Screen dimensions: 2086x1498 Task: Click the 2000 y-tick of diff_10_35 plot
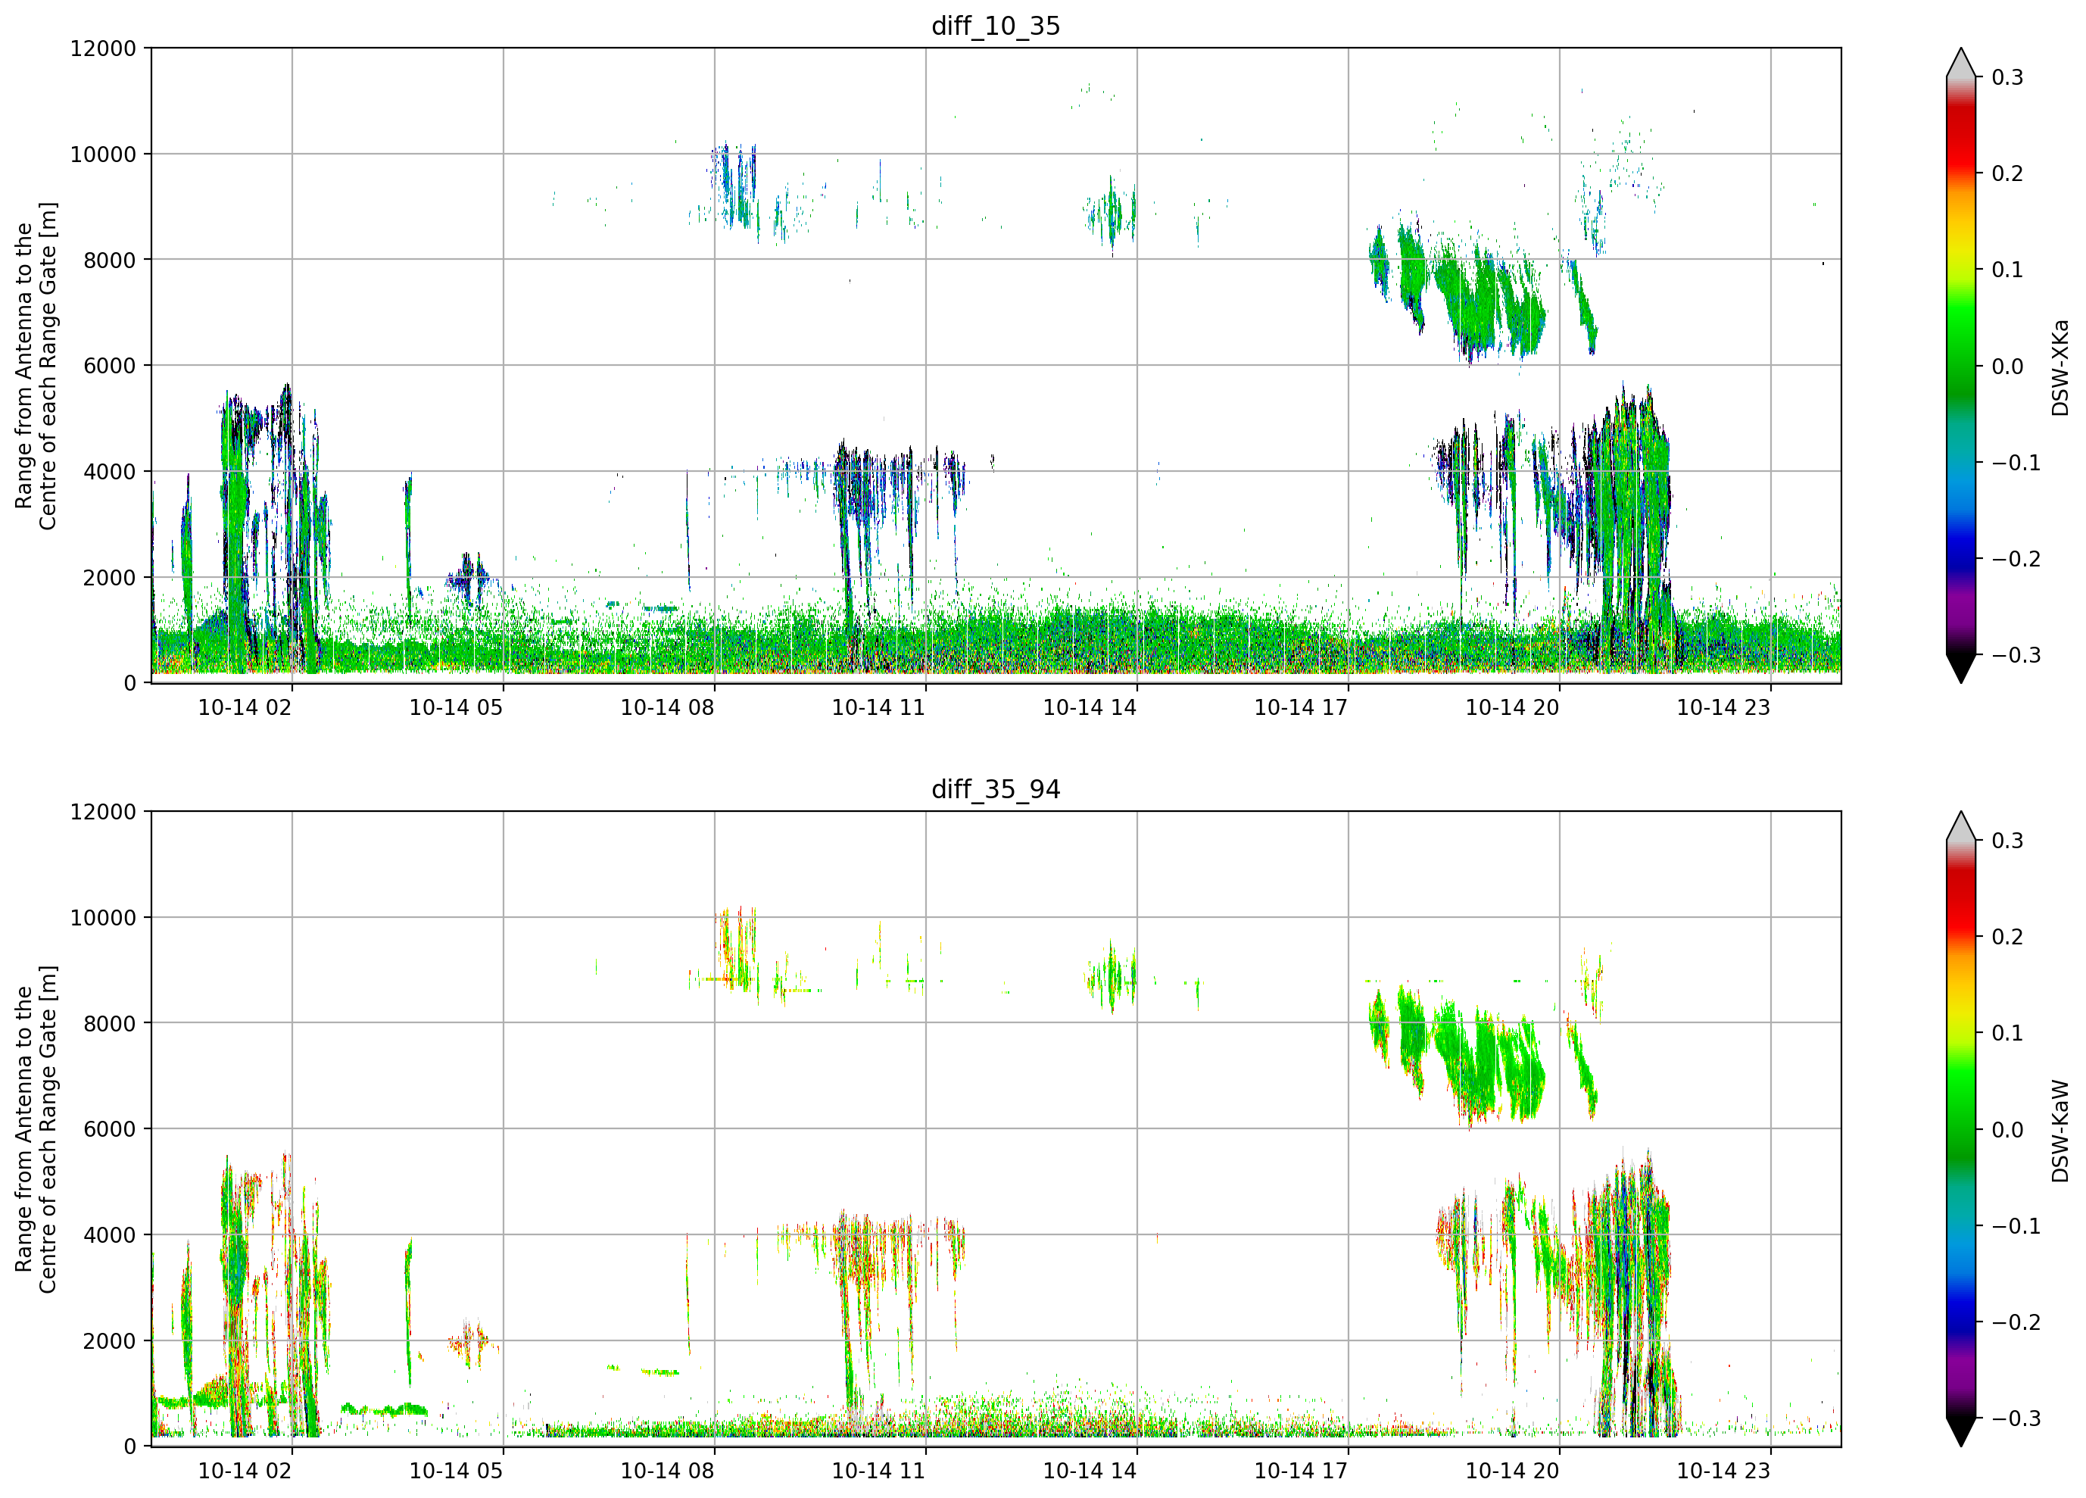(110, 578)
